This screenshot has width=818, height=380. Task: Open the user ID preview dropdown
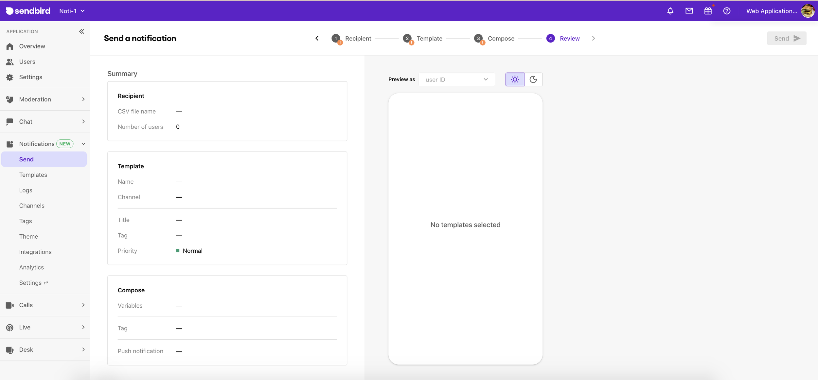coord(456,80)
